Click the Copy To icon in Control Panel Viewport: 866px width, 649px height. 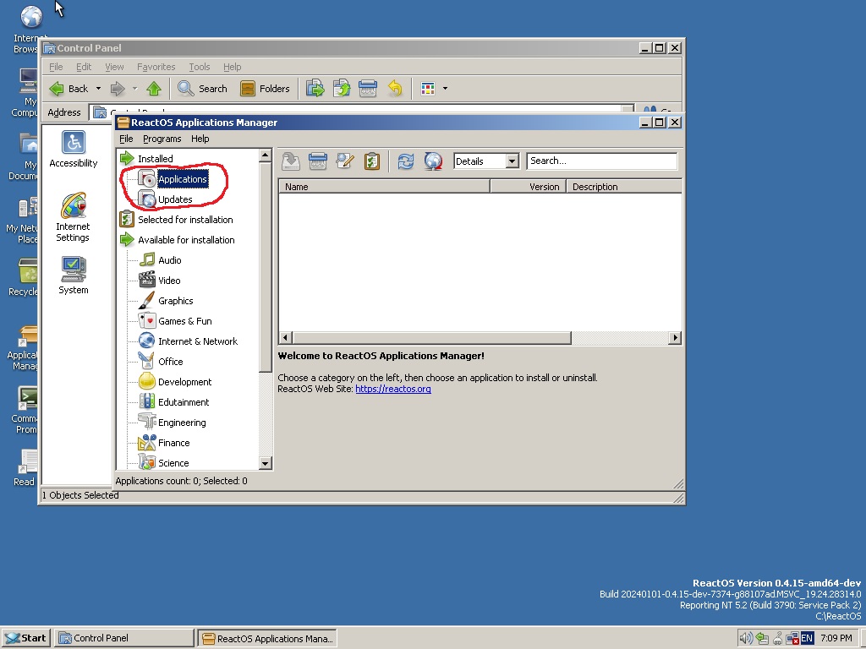tap(342, 89)
